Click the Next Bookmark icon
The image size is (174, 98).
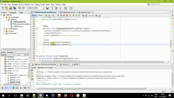(76, 16)
